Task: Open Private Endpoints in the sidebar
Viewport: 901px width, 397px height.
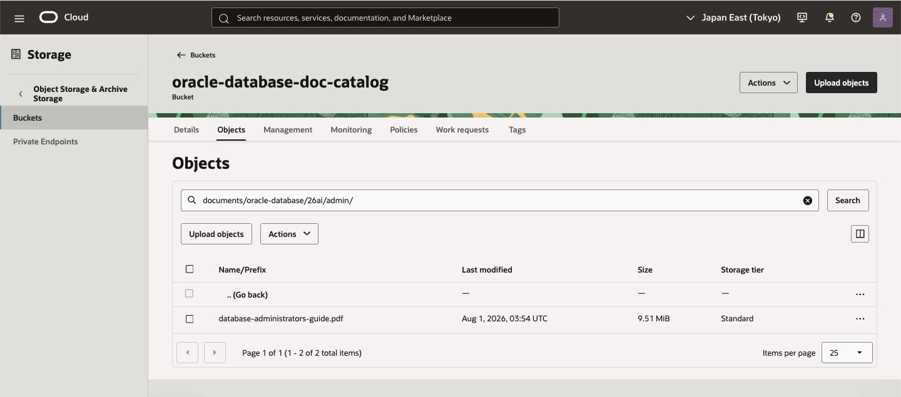Action: [x=46, y=141]
